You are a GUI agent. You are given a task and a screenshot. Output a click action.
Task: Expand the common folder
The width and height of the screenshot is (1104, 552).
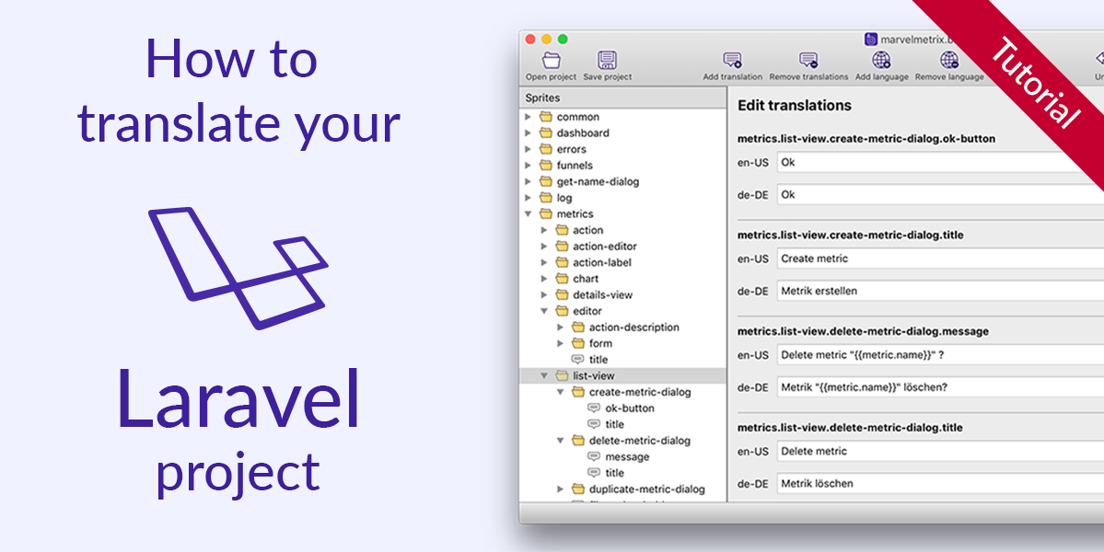click(x=527, y=116)
